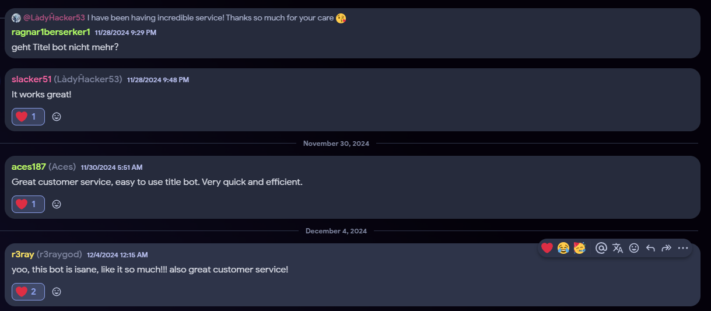
Task: Translate r3ray's message with translate icon
Action: coord(618,248)
